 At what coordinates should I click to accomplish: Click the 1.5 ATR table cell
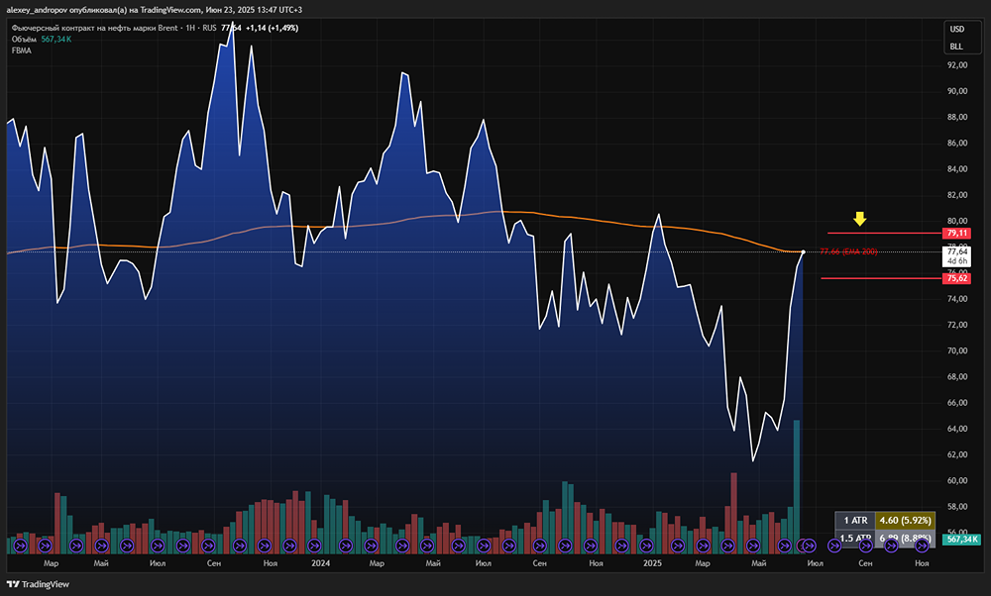tap(855, 538)
